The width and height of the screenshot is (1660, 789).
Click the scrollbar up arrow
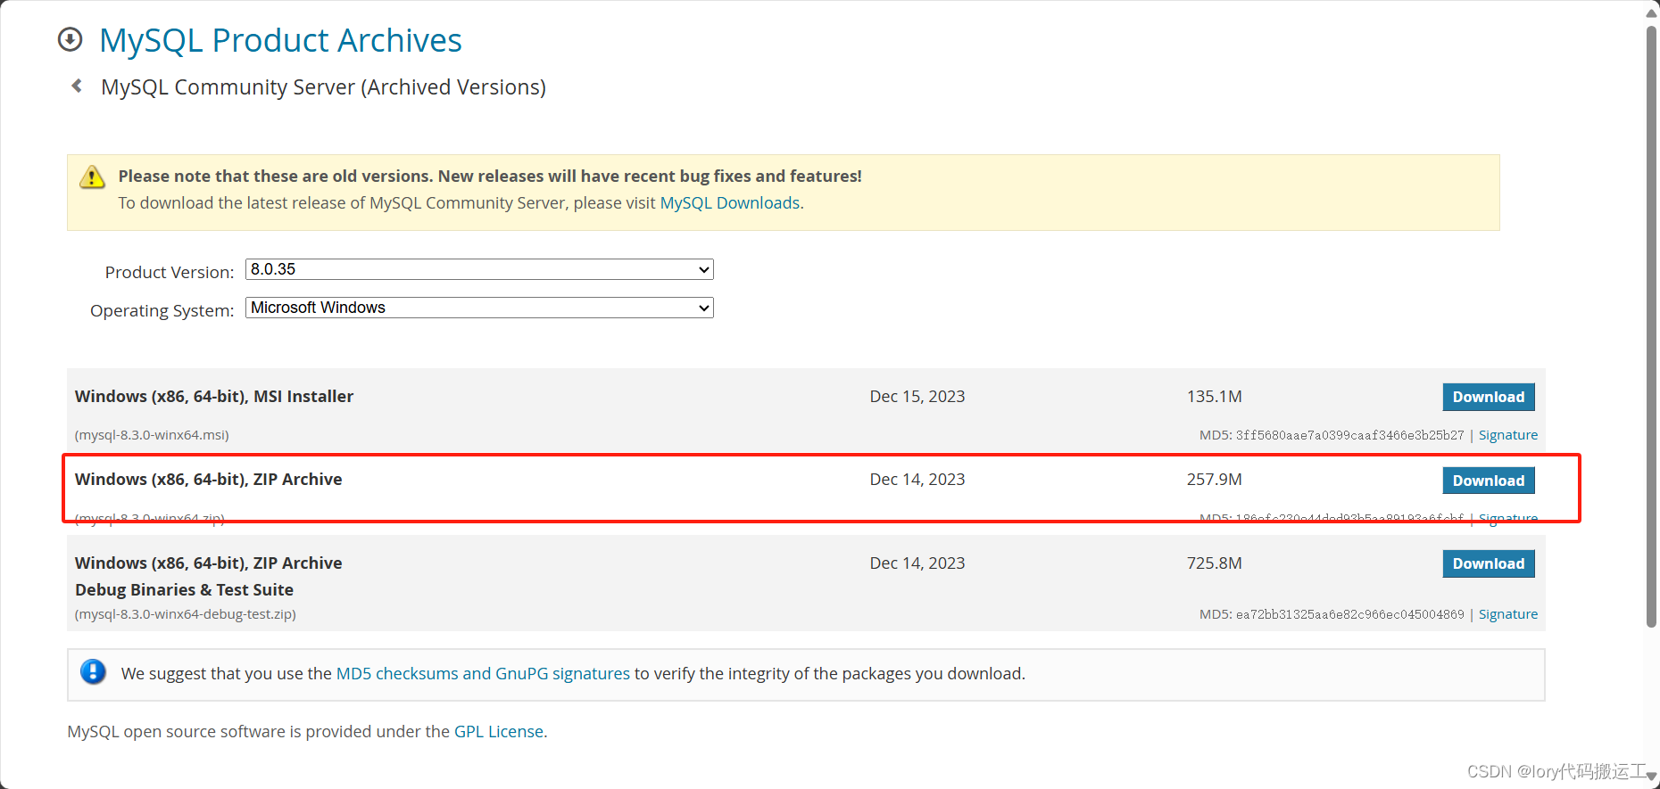click(x=1651, y=12)
